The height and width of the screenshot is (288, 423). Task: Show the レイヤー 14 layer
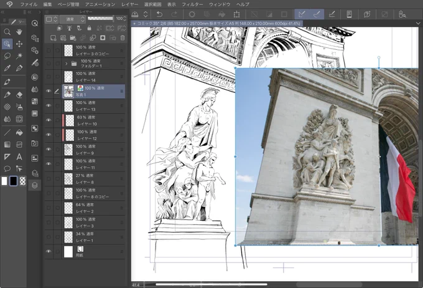pyautogui.click(x=49, y=77)
